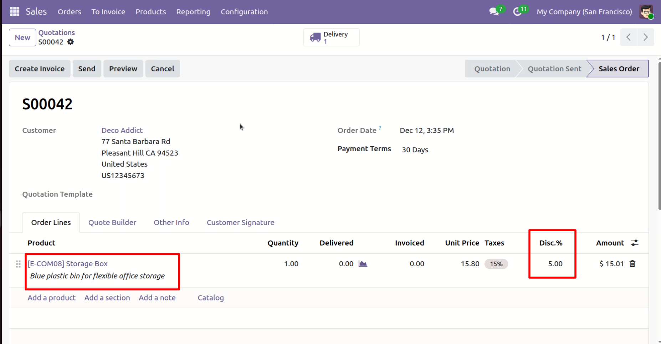Screen dimensions: 661x344
Task: Go to the next record arrow
Action: tap(645, 37)
